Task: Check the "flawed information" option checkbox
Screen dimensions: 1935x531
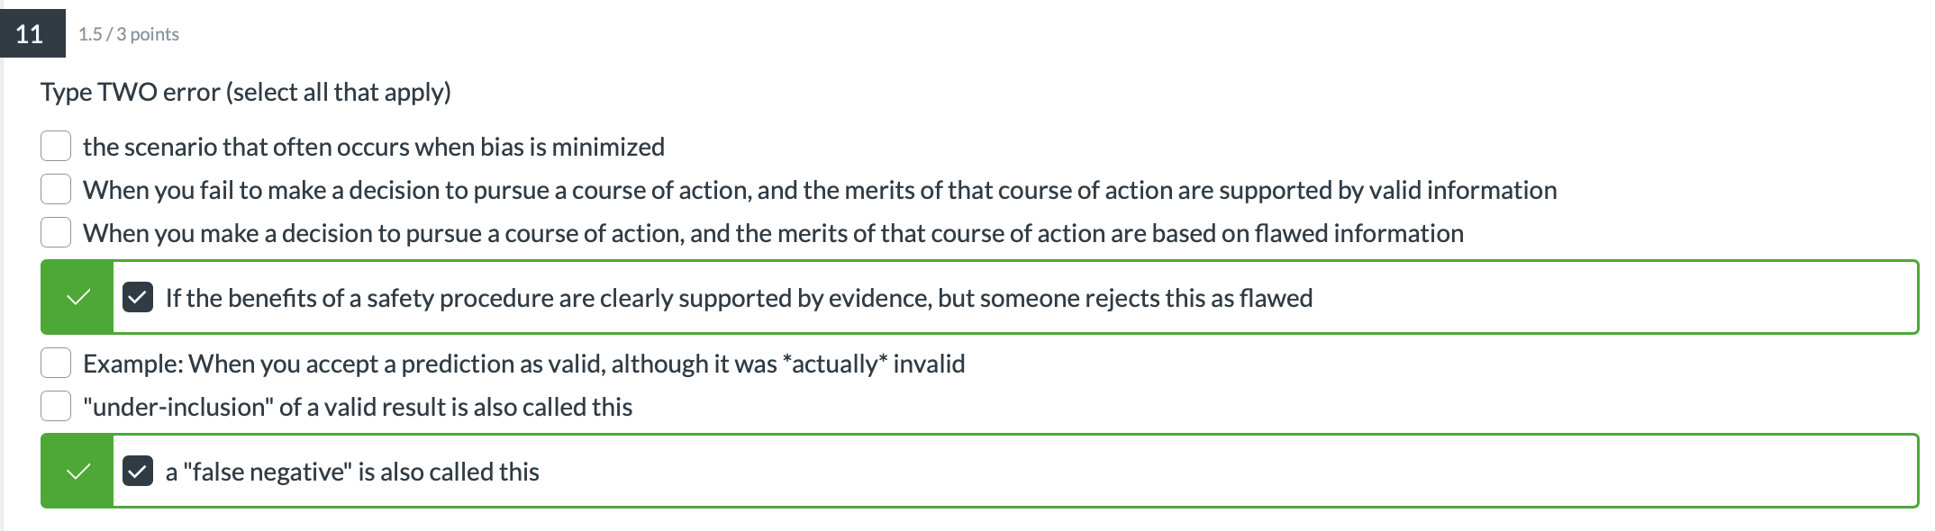Action: click(56, 232)
